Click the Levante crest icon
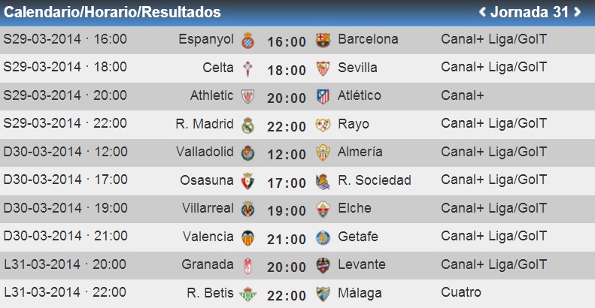Viewport: 595px width, 308px height. coord(323,266)
